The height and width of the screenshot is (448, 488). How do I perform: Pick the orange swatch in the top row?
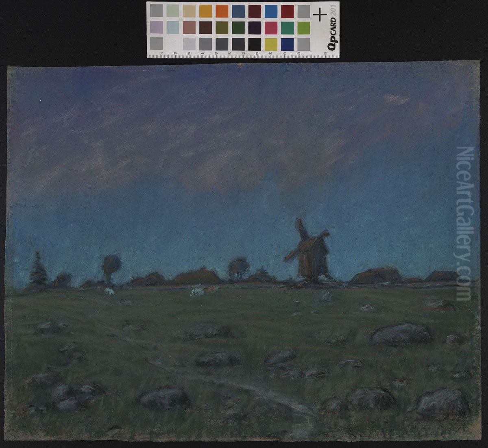[x=222, y=11]
